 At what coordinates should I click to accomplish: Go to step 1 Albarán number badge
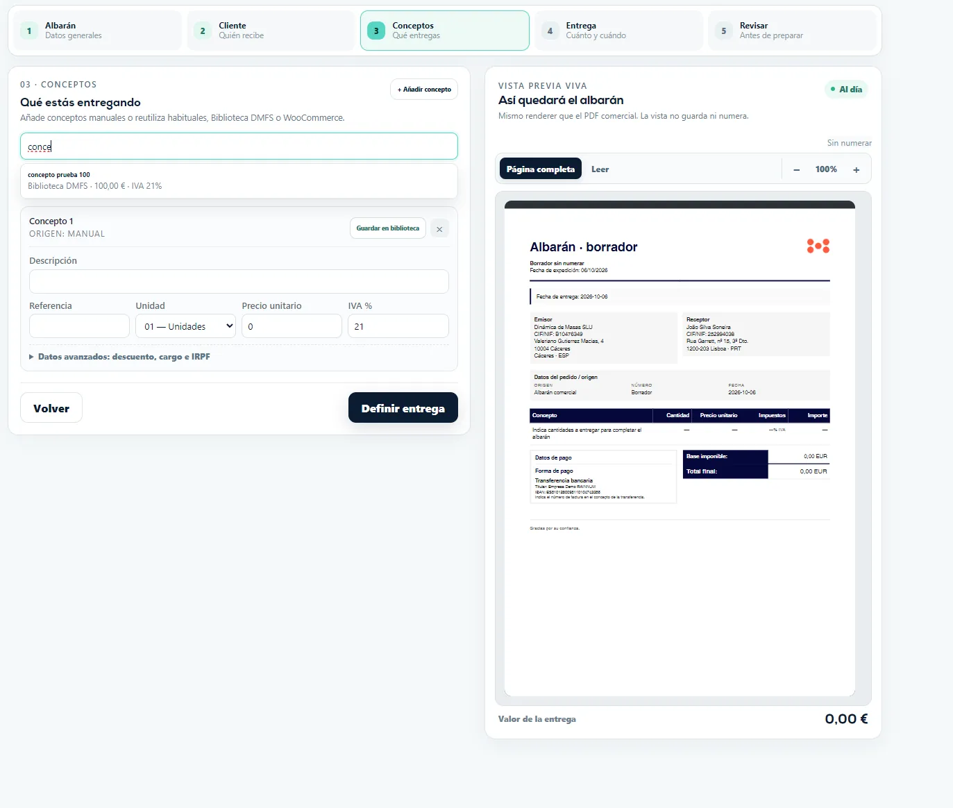(x=29, y=31)
